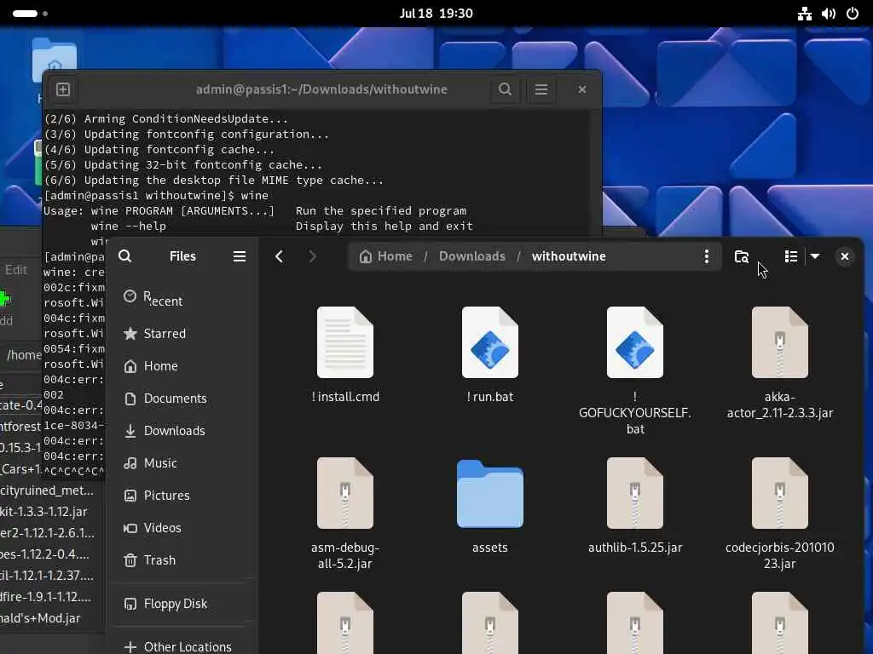Select il-1.12.1-1.2.37... in background list
873x654 pixels.
point(48,576)
